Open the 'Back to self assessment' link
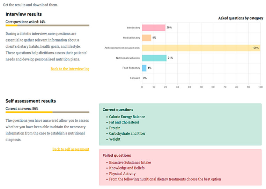The width and height of the screenshot is (266, 189). 71,149
